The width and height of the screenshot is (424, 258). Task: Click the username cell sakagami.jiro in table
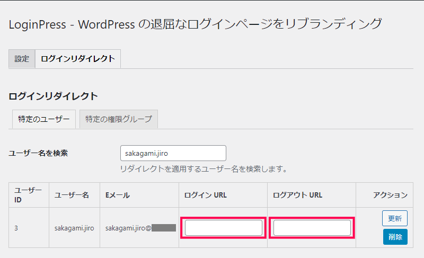[x=74, y=228]
